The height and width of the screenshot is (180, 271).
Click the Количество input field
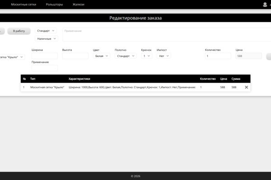coord(218,56)
